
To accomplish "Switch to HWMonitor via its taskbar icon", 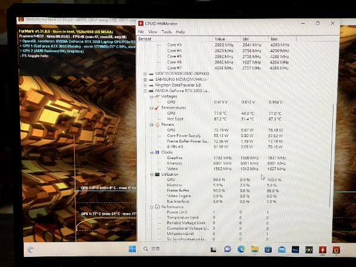I will pos(323,250).
